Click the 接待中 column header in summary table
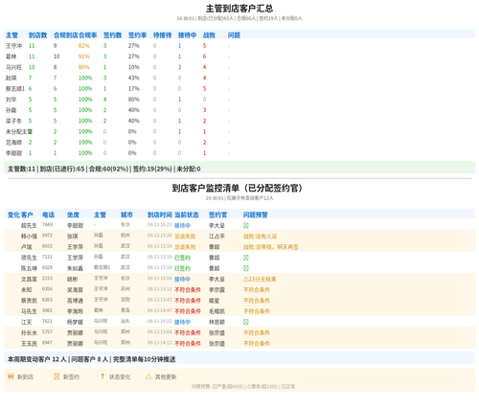The image size is (479, 408). tap(187, 35)
